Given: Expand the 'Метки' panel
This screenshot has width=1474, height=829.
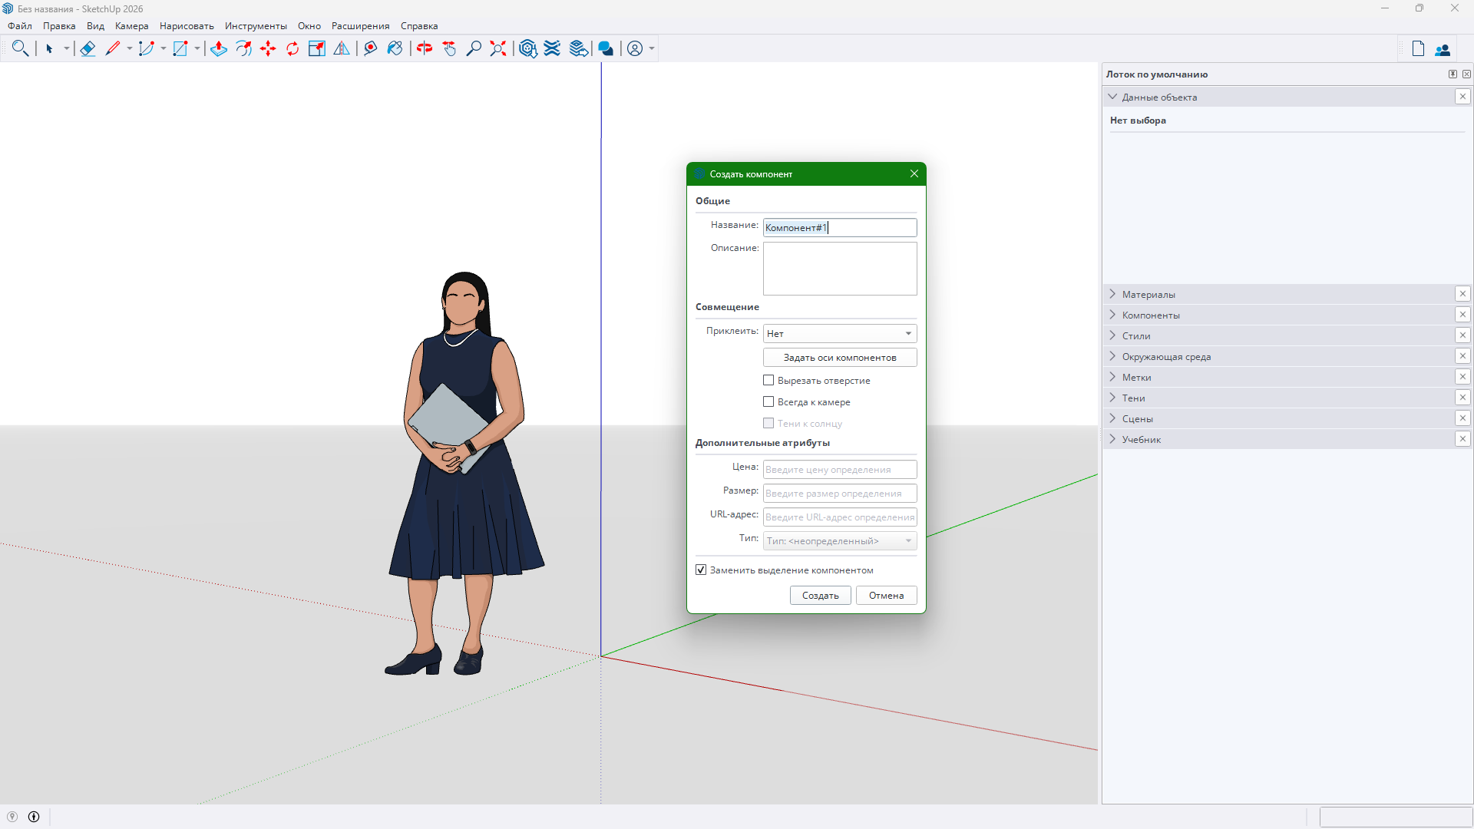Looking at the screenshot, I should point(1136,378).
